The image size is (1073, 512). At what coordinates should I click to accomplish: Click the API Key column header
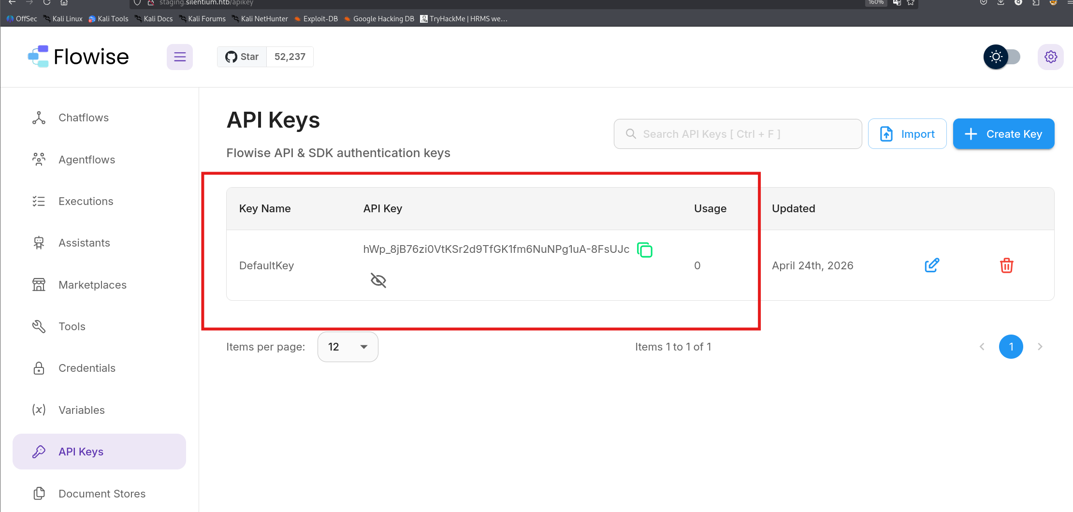[383, 208]
